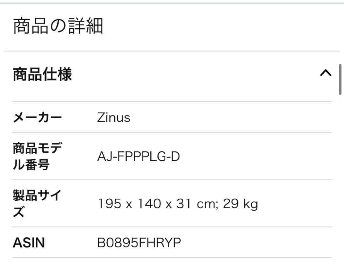344x264 pixels.
Task: Select the ASIN code B0895FHRYP
Action: (x=139, y=242)
